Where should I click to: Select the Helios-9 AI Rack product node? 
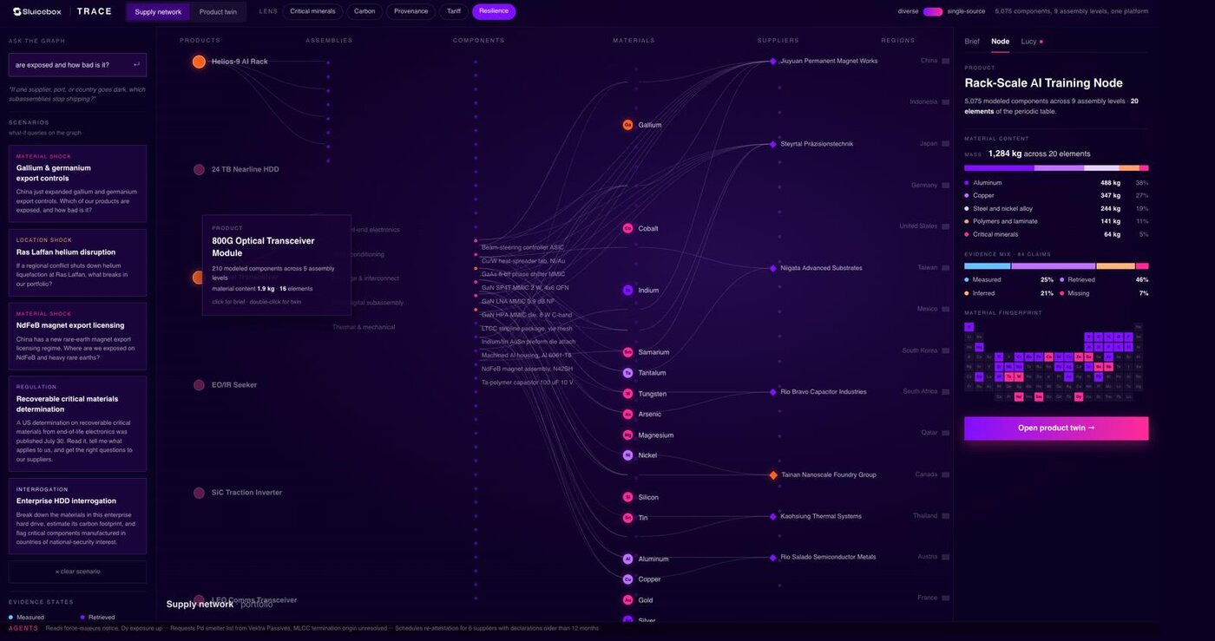pyautogui.click(x=199, y=62)
